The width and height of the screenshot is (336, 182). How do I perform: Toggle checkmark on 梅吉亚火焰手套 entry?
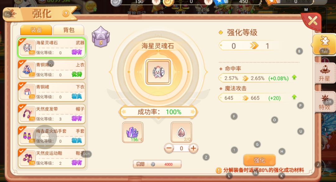pos(21,130)
